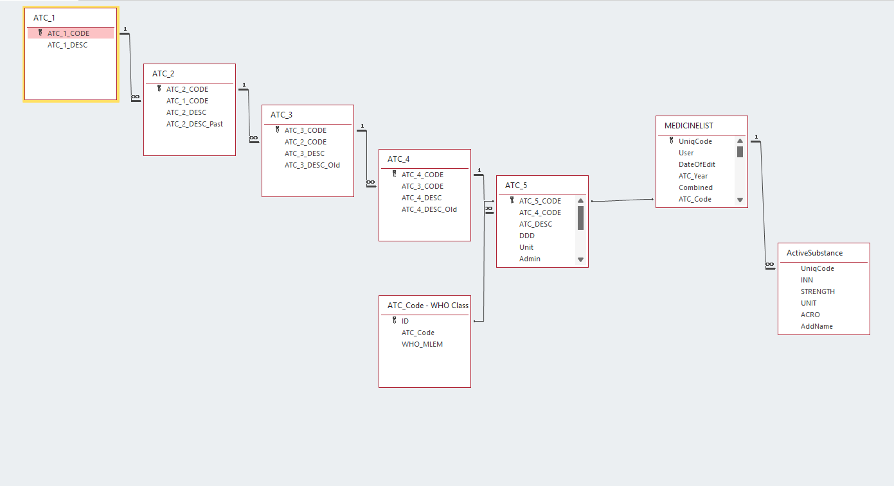Click the key icon next to UniqCode in MEDICINELIST

tap(671, 141)
